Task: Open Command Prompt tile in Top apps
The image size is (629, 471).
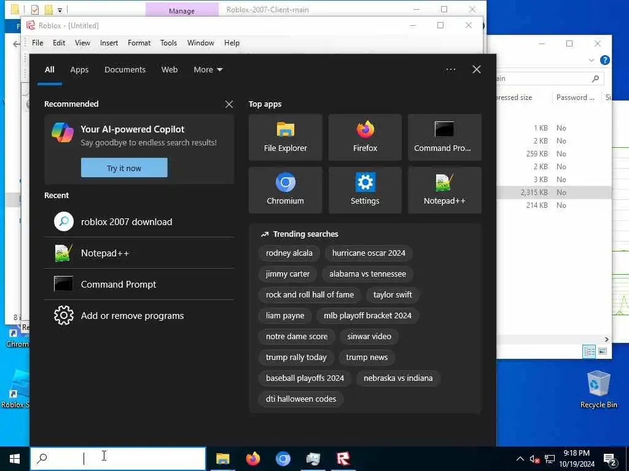Action: [x=445, y=137]
